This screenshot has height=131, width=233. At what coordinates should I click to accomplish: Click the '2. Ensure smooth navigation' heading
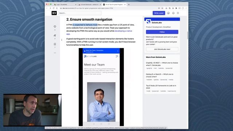pos(89,19)
